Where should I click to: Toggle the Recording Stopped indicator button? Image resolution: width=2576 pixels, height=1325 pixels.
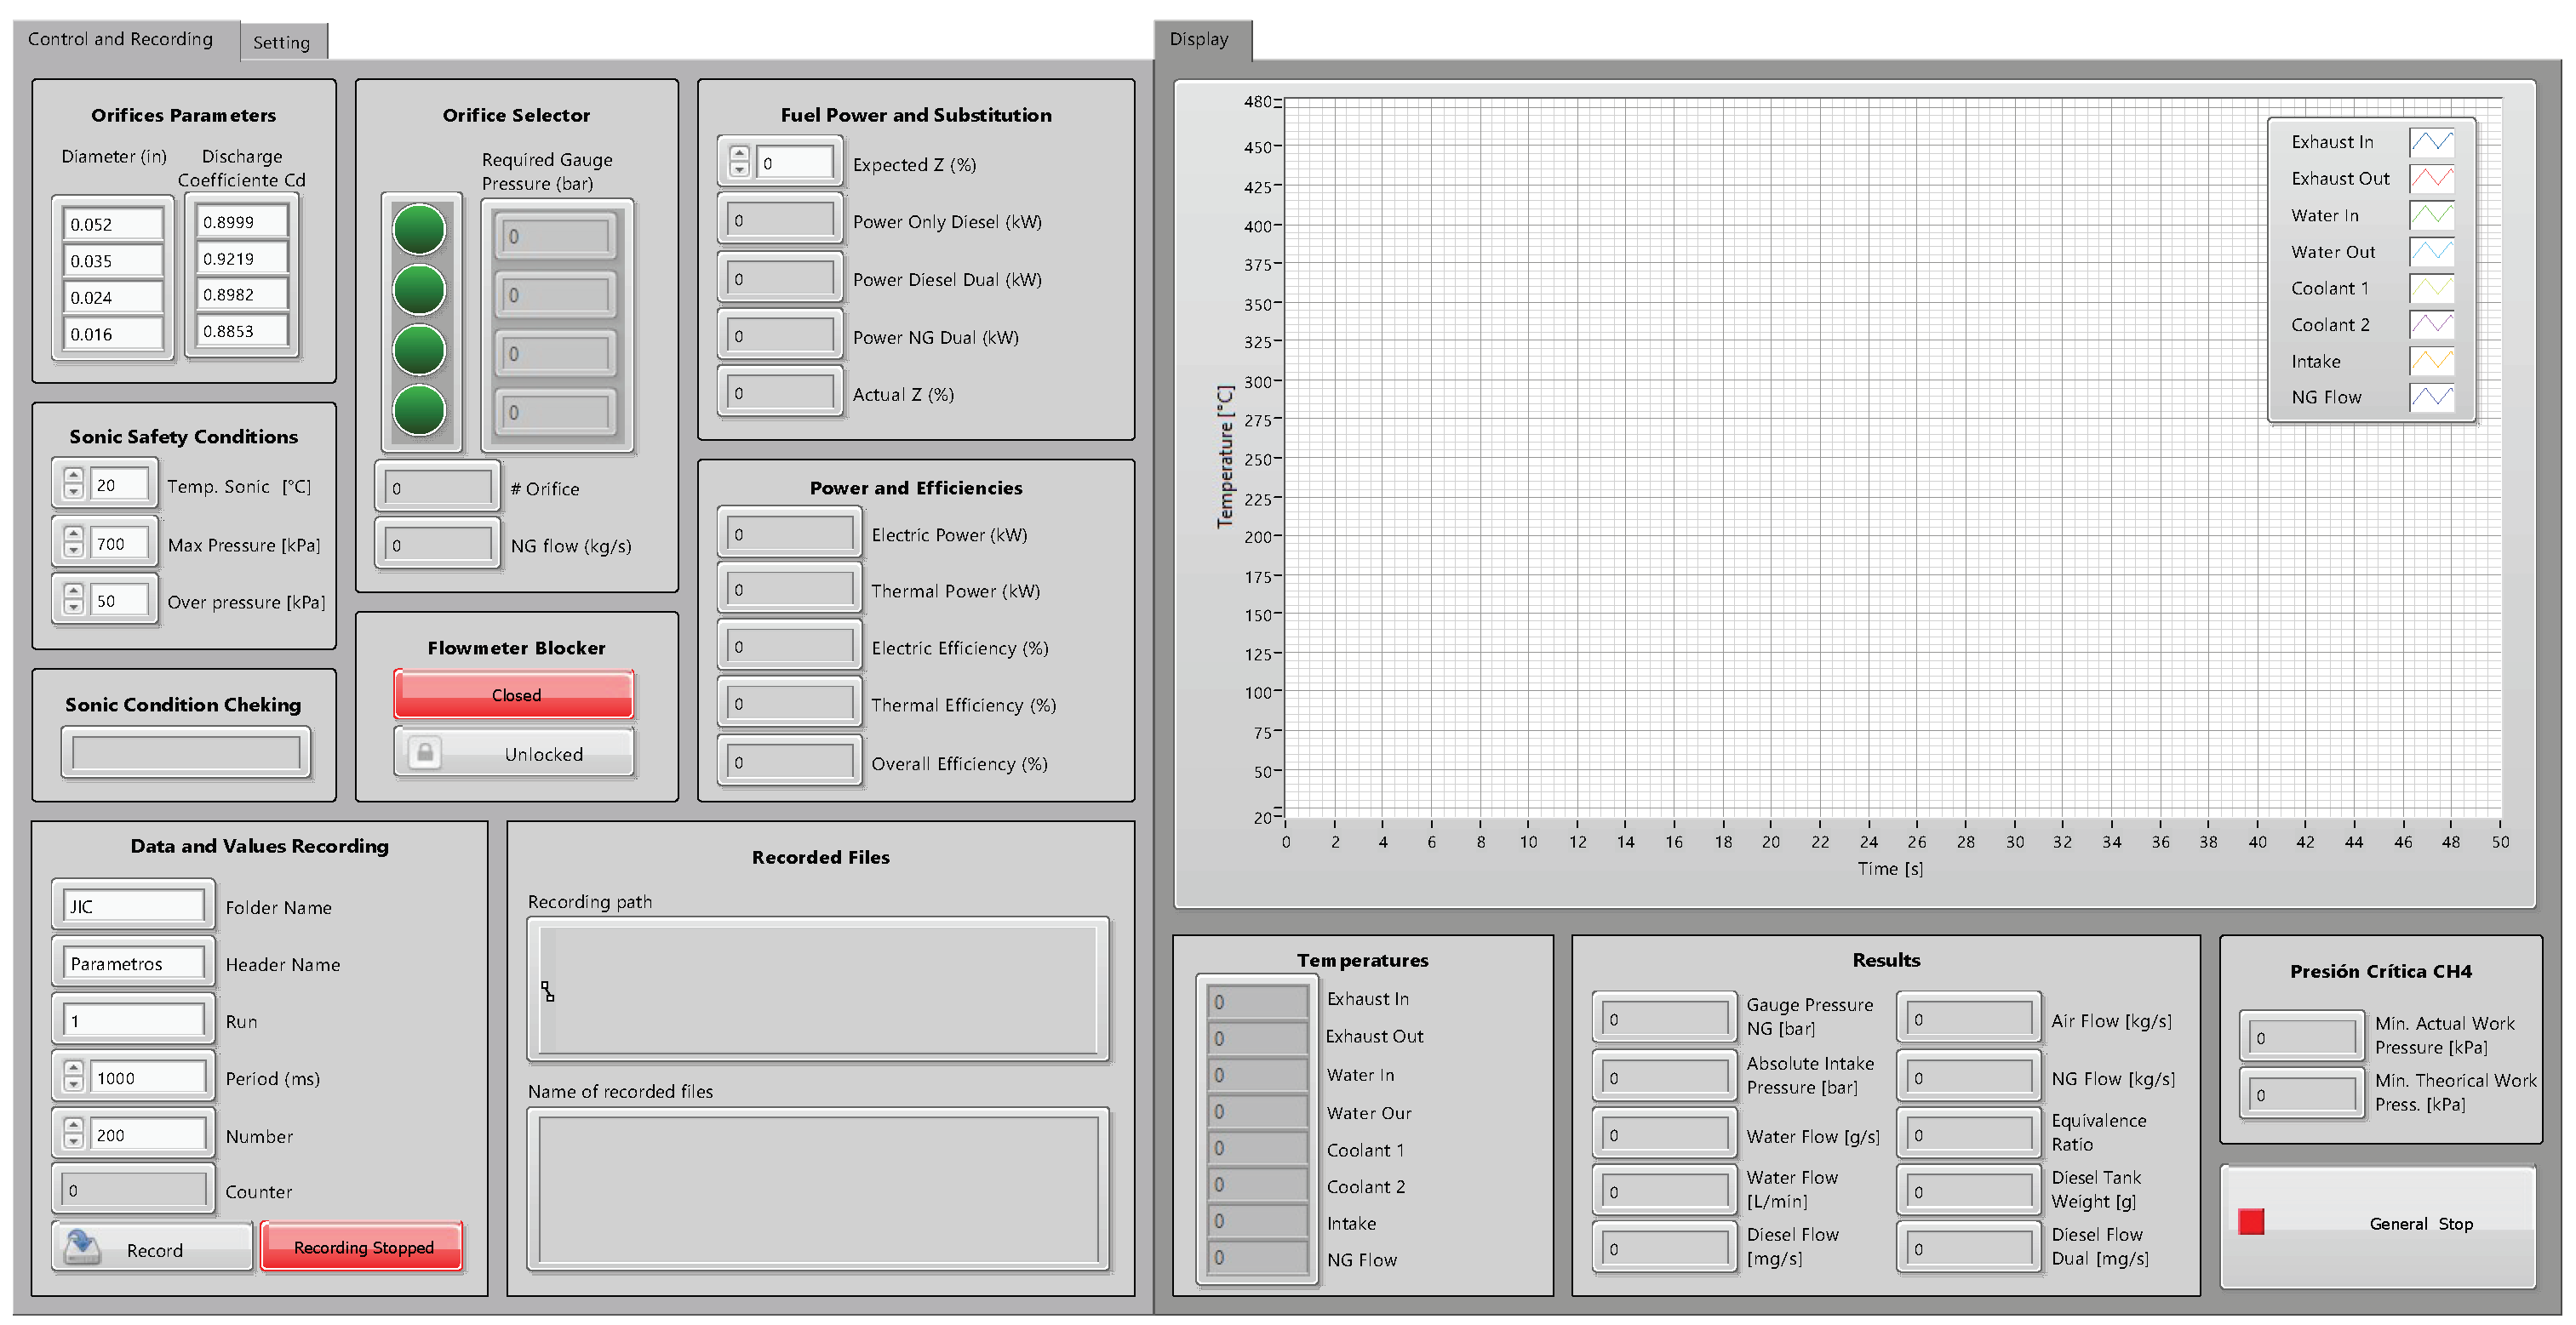[362, 1247]
